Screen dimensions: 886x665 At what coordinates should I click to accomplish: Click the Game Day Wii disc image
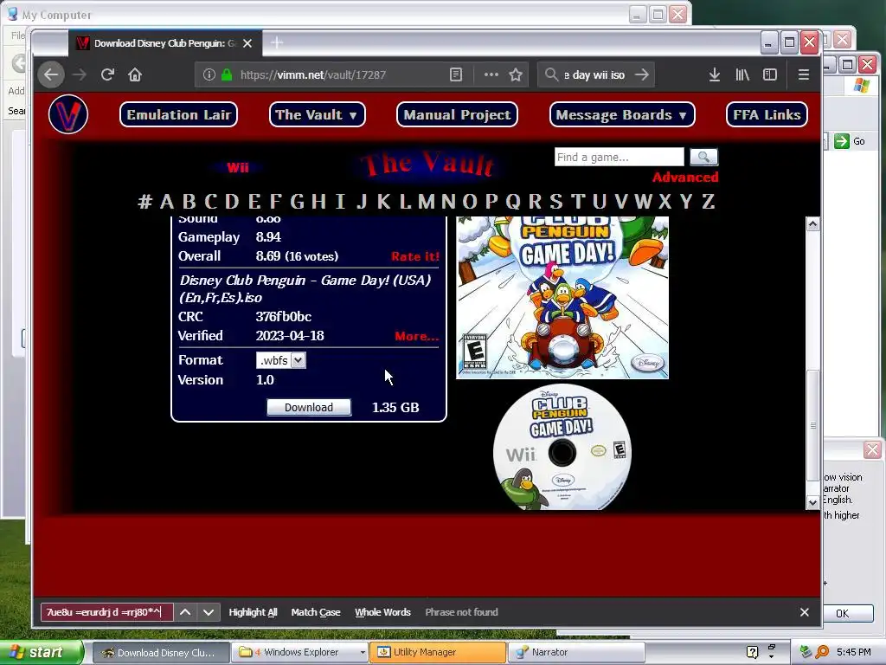click(x=562, y=448)
